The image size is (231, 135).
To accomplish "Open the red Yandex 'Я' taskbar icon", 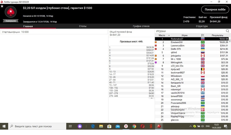I will [151, 126].
